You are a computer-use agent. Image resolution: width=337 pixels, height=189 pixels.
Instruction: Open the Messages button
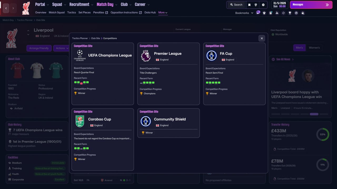(x=311, y=5)
